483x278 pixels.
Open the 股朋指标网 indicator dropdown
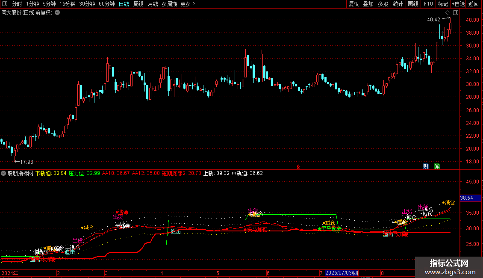[x=3, y=173]
